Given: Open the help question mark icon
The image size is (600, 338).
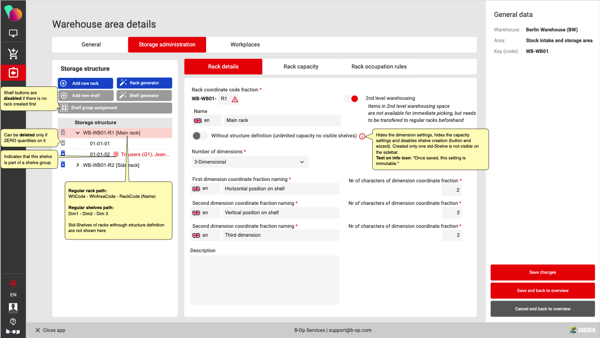Looking at the screenshot, I should pyautogui.click(x=13, y=322).
